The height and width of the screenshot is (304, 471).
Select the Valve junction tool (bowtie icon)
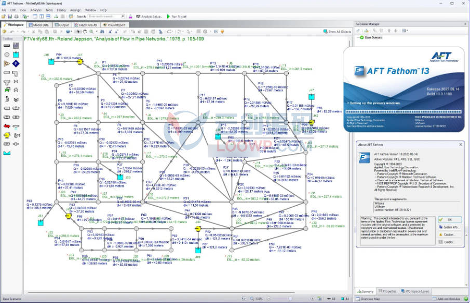[x=16, y=81]
